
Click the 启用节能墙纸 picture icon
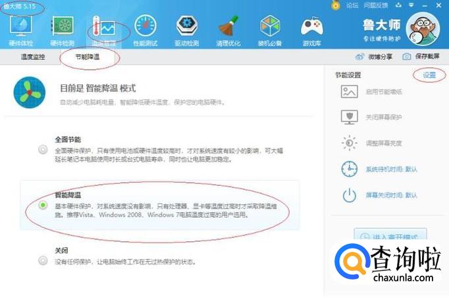click(350, 92)
